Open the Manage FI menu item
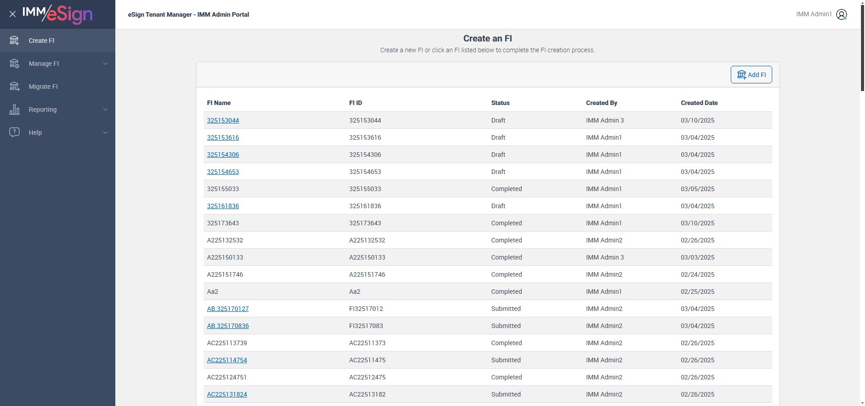The width and height of the screenshot is (865, 406). pyautogui.click(x=58, y=64)
